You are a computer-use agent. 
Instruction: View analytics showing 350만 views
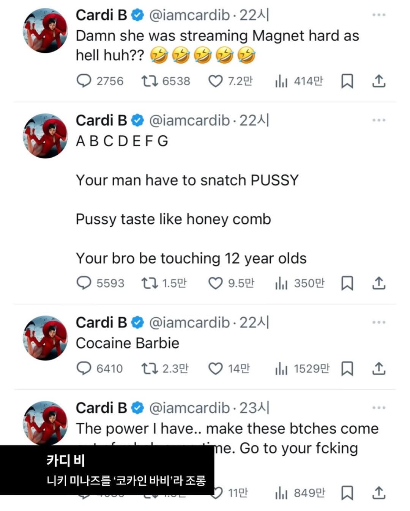pos(300,283)
